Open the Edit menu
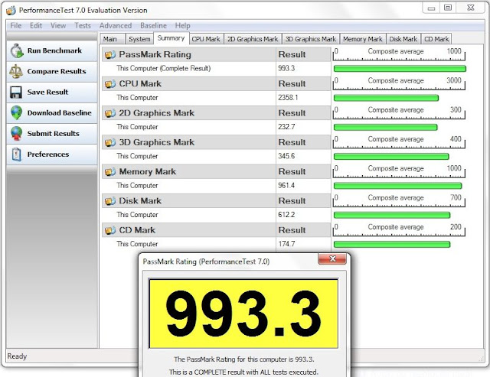The image size is (490, 377). (x=36, y=25)
